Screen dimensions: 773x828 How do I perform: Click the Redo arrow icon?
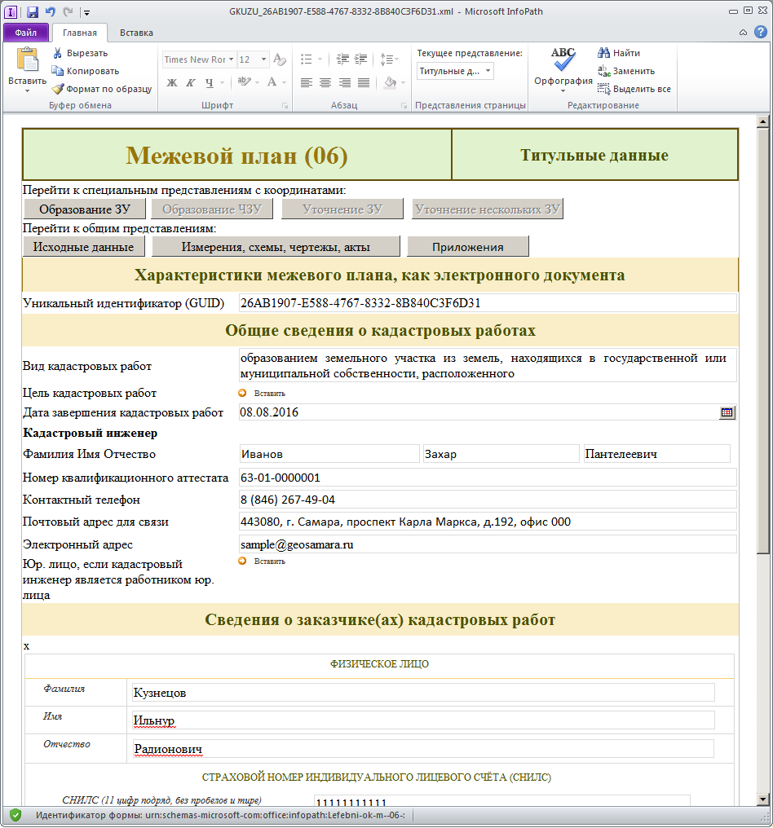[x=68, y=11]
